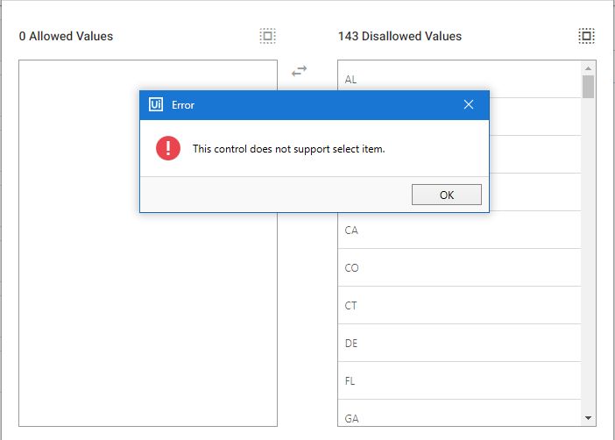
Task: Click OK in the Error dialog
Action: point(446,195)
